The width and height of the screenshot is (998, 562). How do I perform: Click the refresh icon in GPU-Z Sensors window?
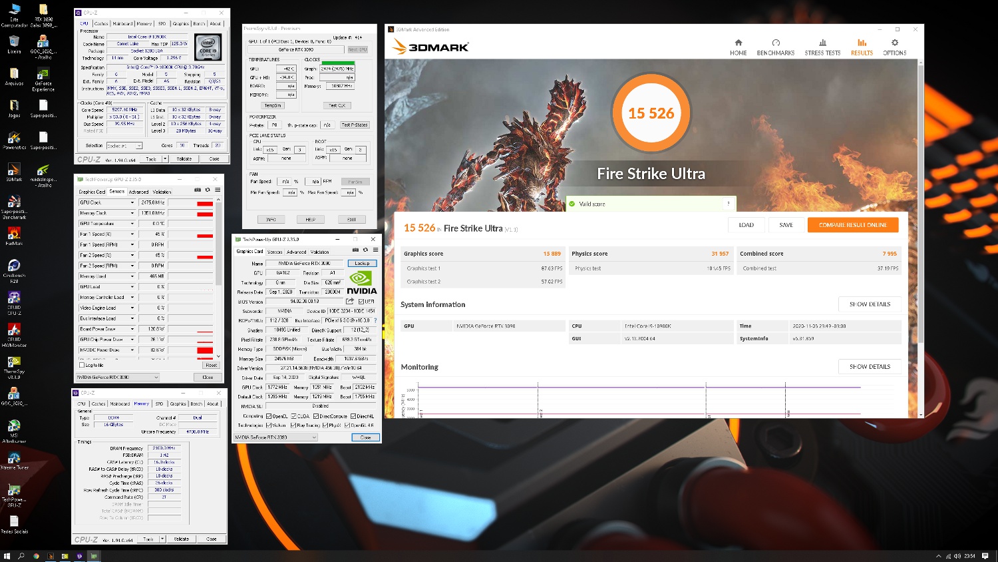point(208,190)
